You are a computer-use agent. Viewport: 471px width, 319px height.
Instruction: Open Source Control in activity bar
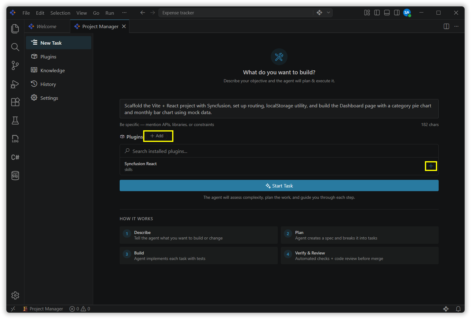coord(15,65)
